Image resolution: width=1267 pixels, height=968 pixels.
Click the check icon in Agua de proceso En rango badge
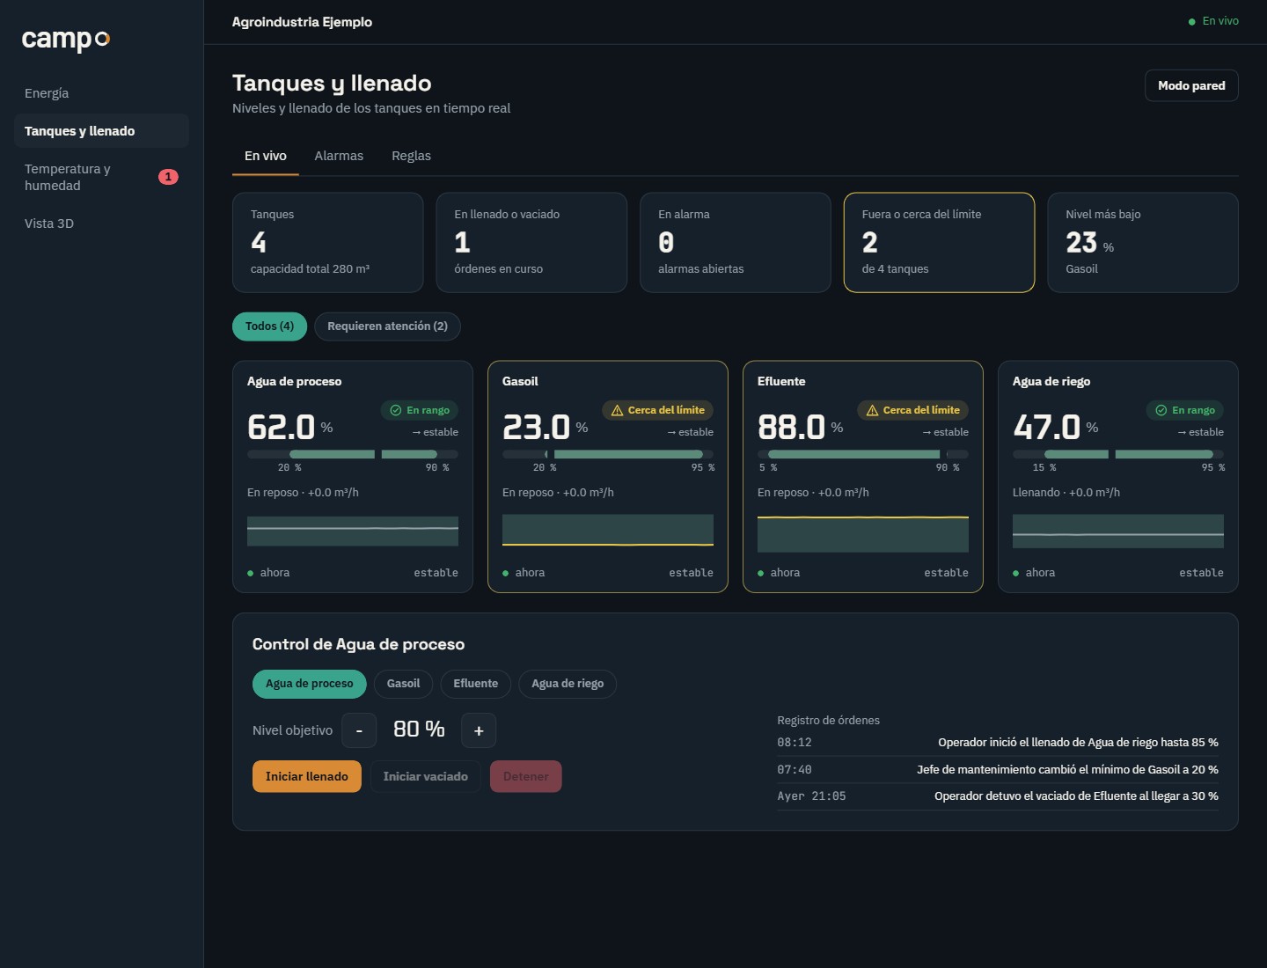coord(396,410)
